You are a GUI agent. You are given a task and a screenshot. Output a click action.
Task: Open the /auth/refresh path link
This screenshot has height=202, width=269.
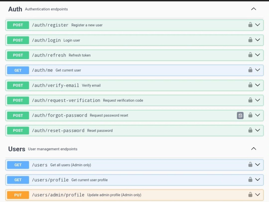(x=49, y=55)
